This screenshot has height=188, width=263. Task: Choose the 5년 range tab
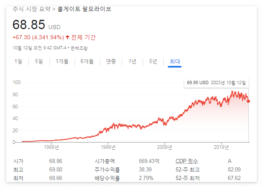click(153, 61)
